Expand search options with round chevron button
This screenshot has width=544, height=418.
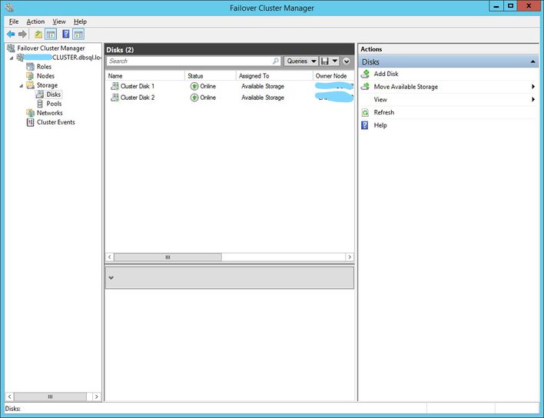pyautogui.click(x=347, y=61)
